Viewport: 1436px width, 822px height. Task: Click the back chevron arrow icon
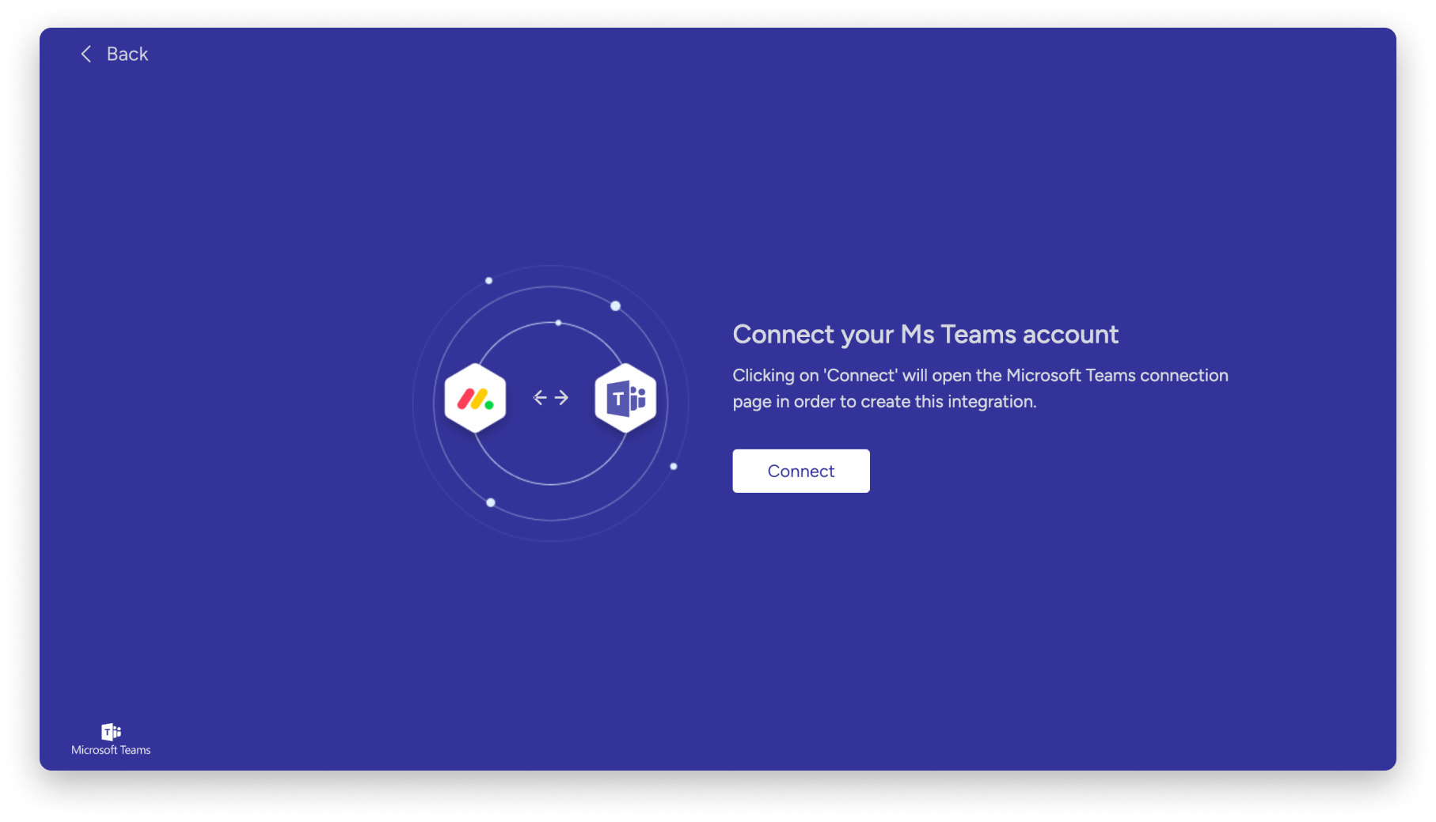click(x=86, y=54)
